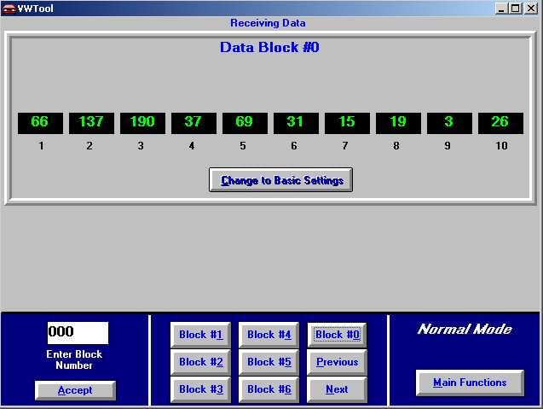Switch to Block #3
543x409 pixels.
coord(200,389)
